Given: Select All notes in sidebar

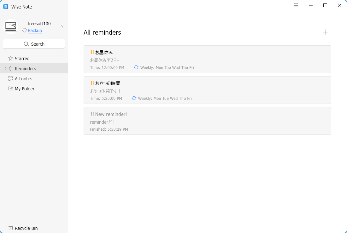Looking at the screenshot, I should pyautogui.click(x=23, y=79).
